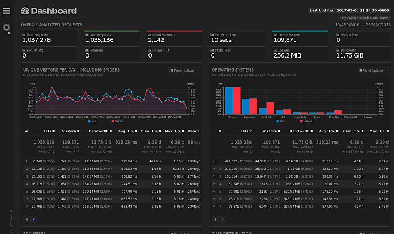Open Panel Options for Unique Visitors panel
Screen dimensions: 394x234
[x=184, y=70]
